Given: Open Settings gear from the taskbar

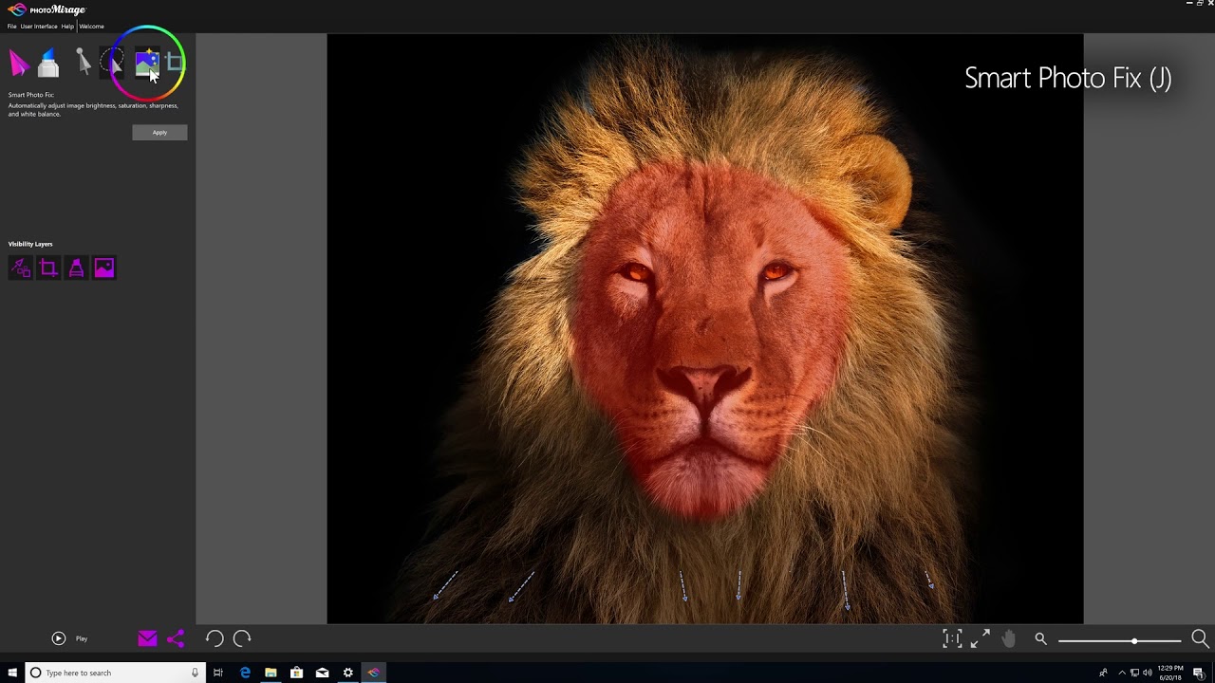Looking at the screenshot, I should click(x=347, y=673).
